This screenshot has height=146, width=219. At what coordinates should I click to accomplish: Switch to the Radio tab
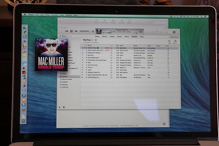tap(142, 37)
